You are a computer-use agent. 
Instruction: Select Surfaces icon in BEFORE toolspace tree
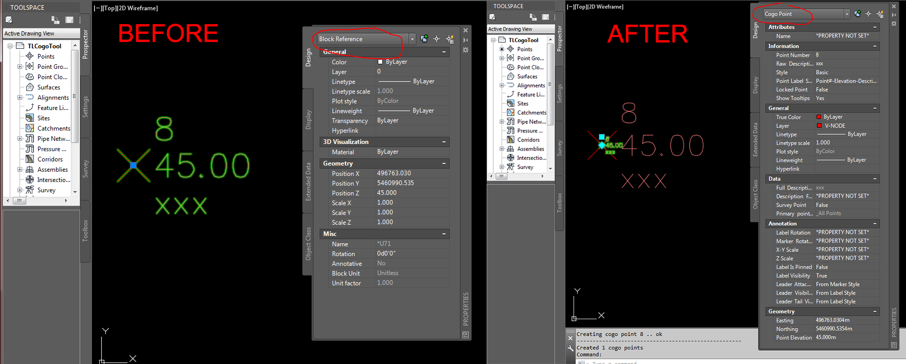coord(30,87)
